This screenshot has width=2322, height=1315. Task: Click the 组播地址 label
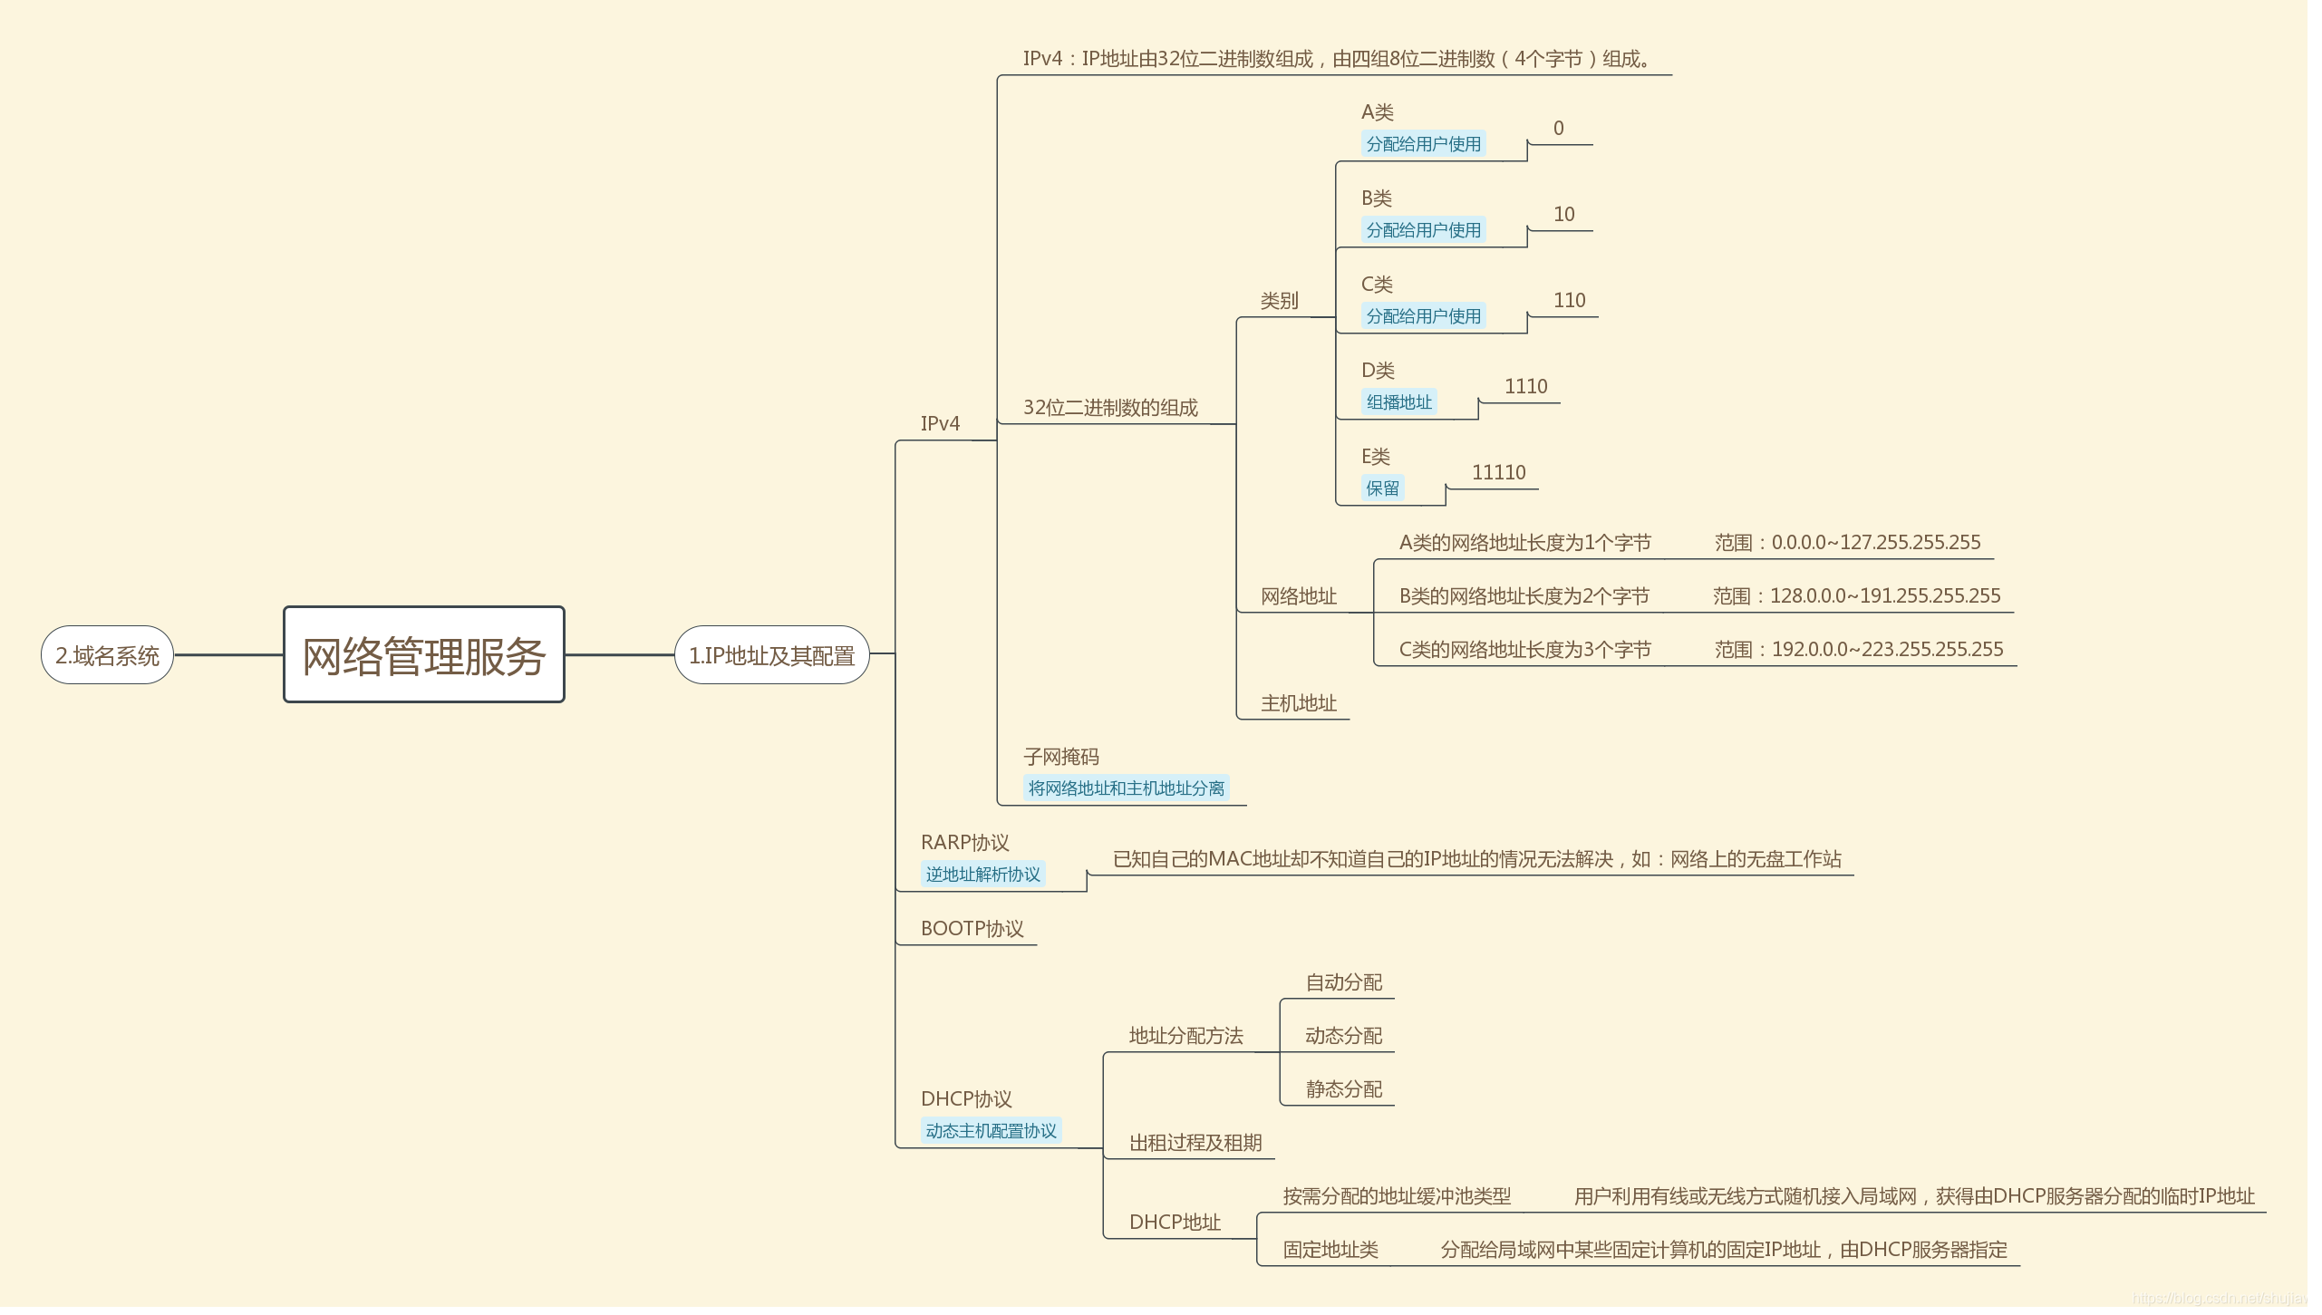[x=1398, y=402]
